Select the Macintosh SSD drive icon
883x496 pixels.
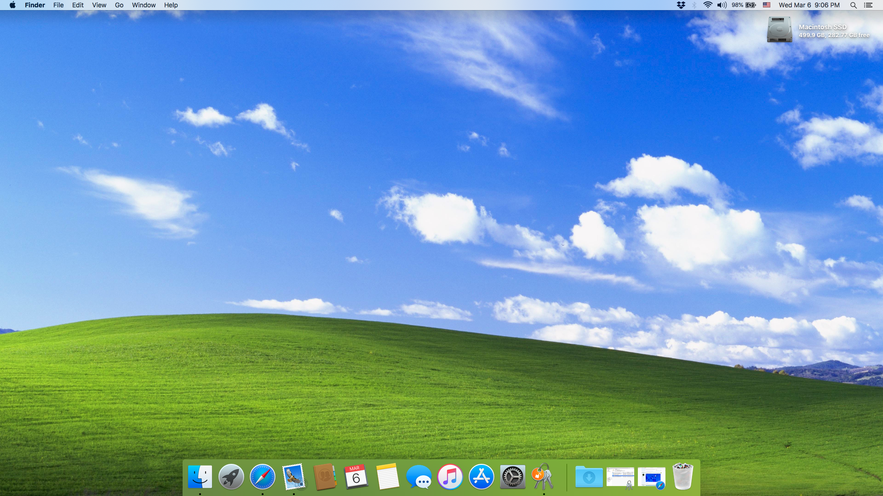[x=779, y=30]
